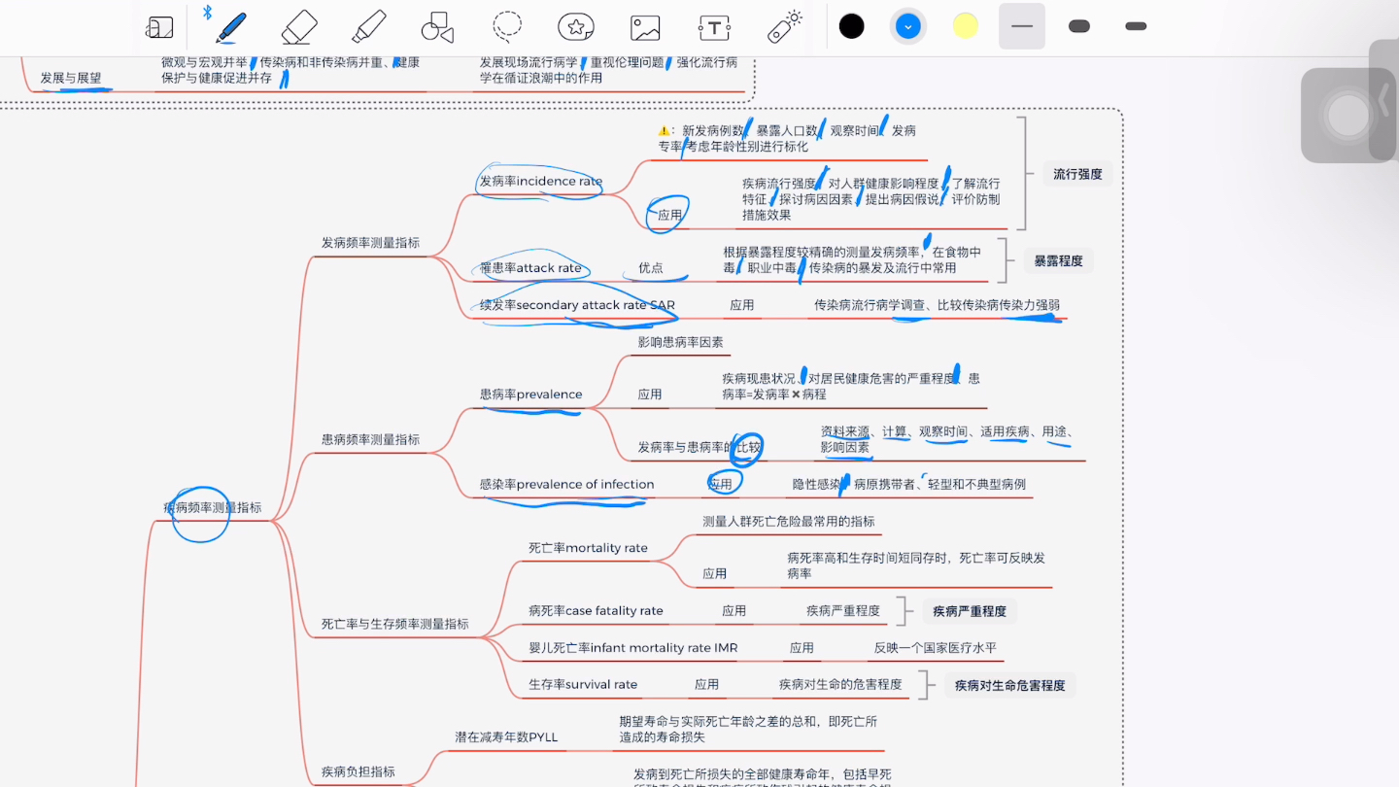Select the Image insert tool

pos(645,27)
